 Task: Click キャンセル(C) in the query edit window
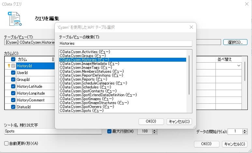(235, 144)
